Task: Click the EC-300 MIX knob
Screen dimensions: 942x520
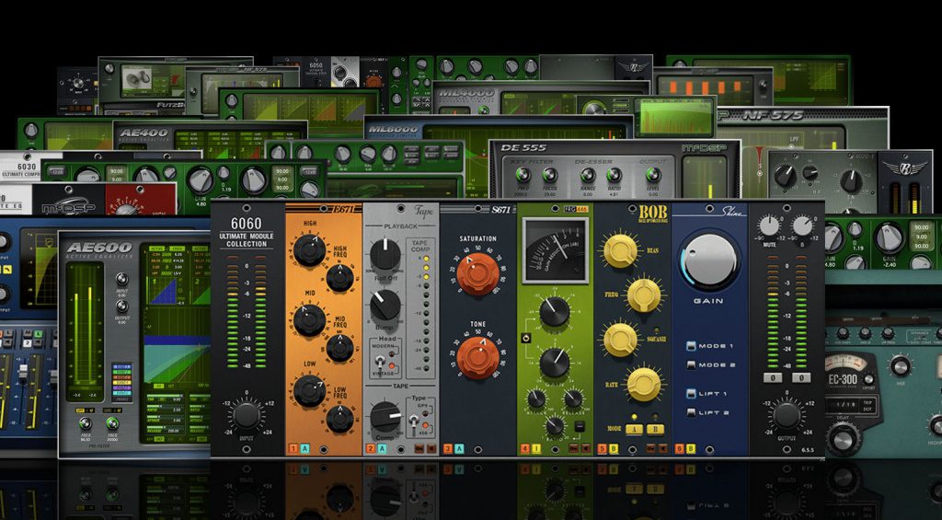Action: pos(900,365)
